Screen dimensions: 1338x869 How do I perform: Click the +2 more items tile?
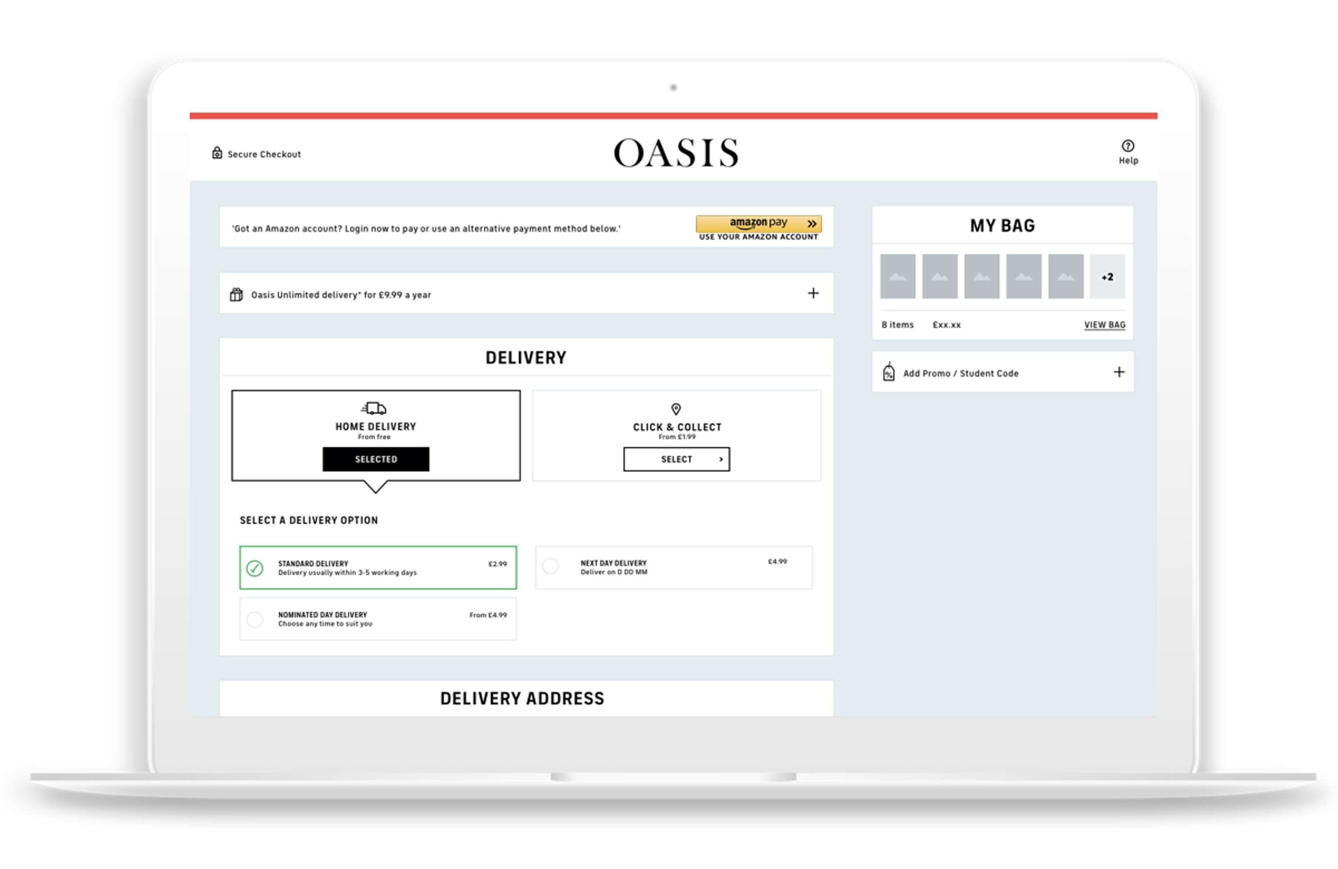point(1107,276)
